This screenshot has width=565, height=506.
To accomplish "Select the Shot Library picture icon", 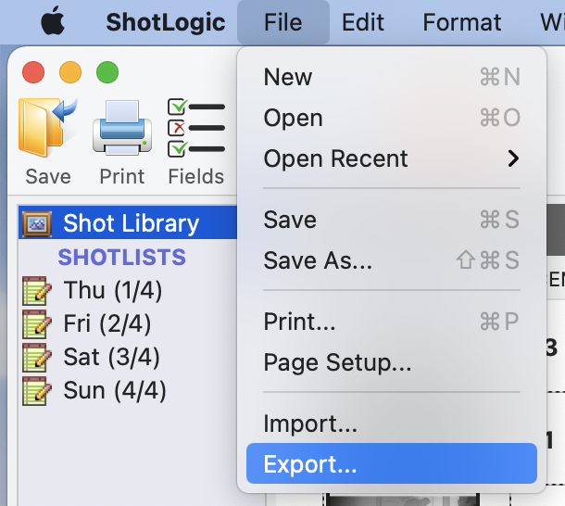I will [37, 223].
